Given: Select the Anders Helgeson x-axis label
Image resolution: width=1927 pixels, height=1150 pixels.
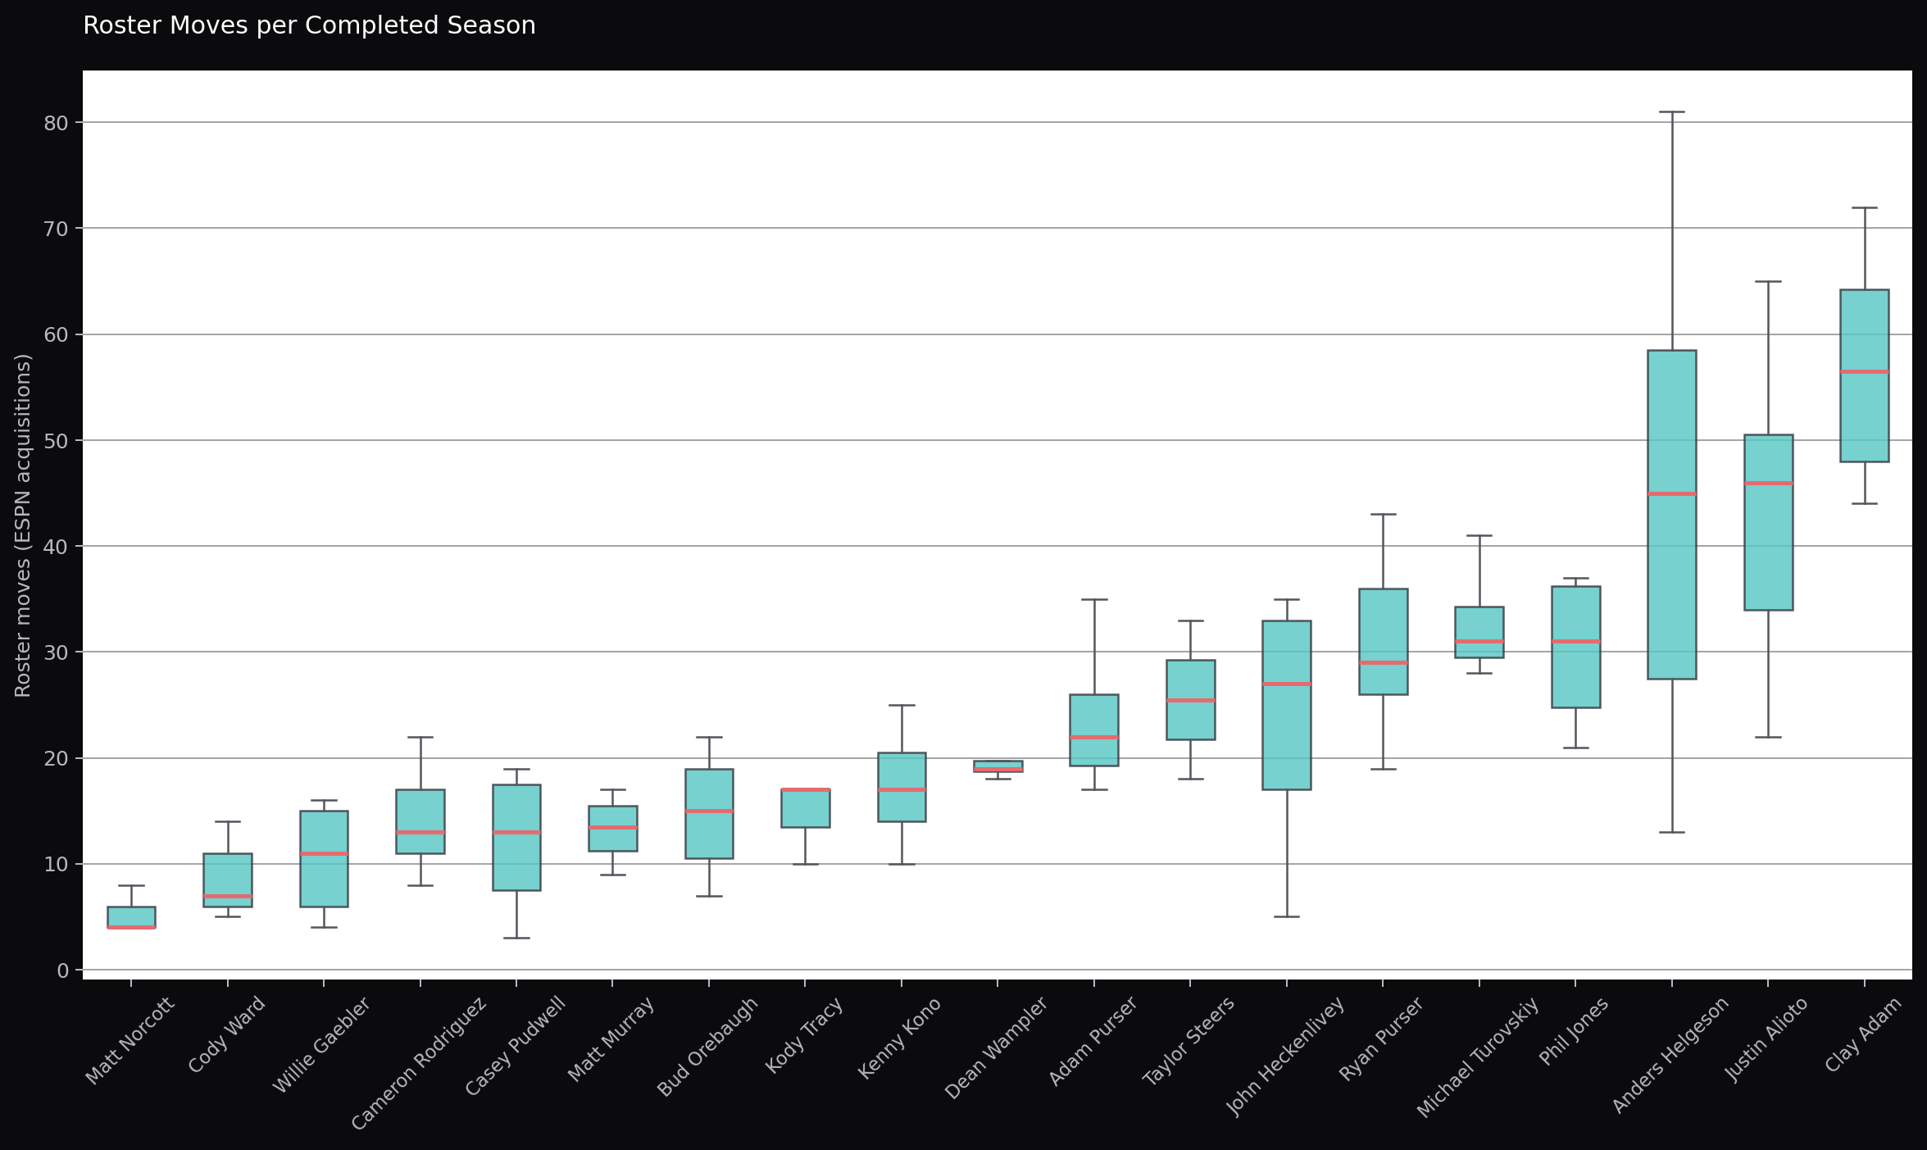Looking at the screenshot, I should (1670, 1055).
